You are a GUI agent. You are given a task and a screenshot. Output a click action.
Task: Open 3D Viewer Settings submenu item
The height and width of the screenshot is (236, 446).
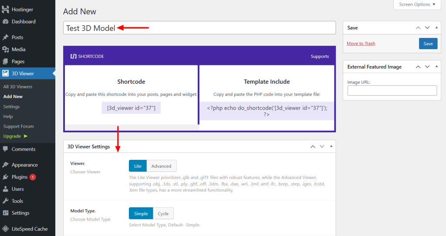(x=11, y=107)
